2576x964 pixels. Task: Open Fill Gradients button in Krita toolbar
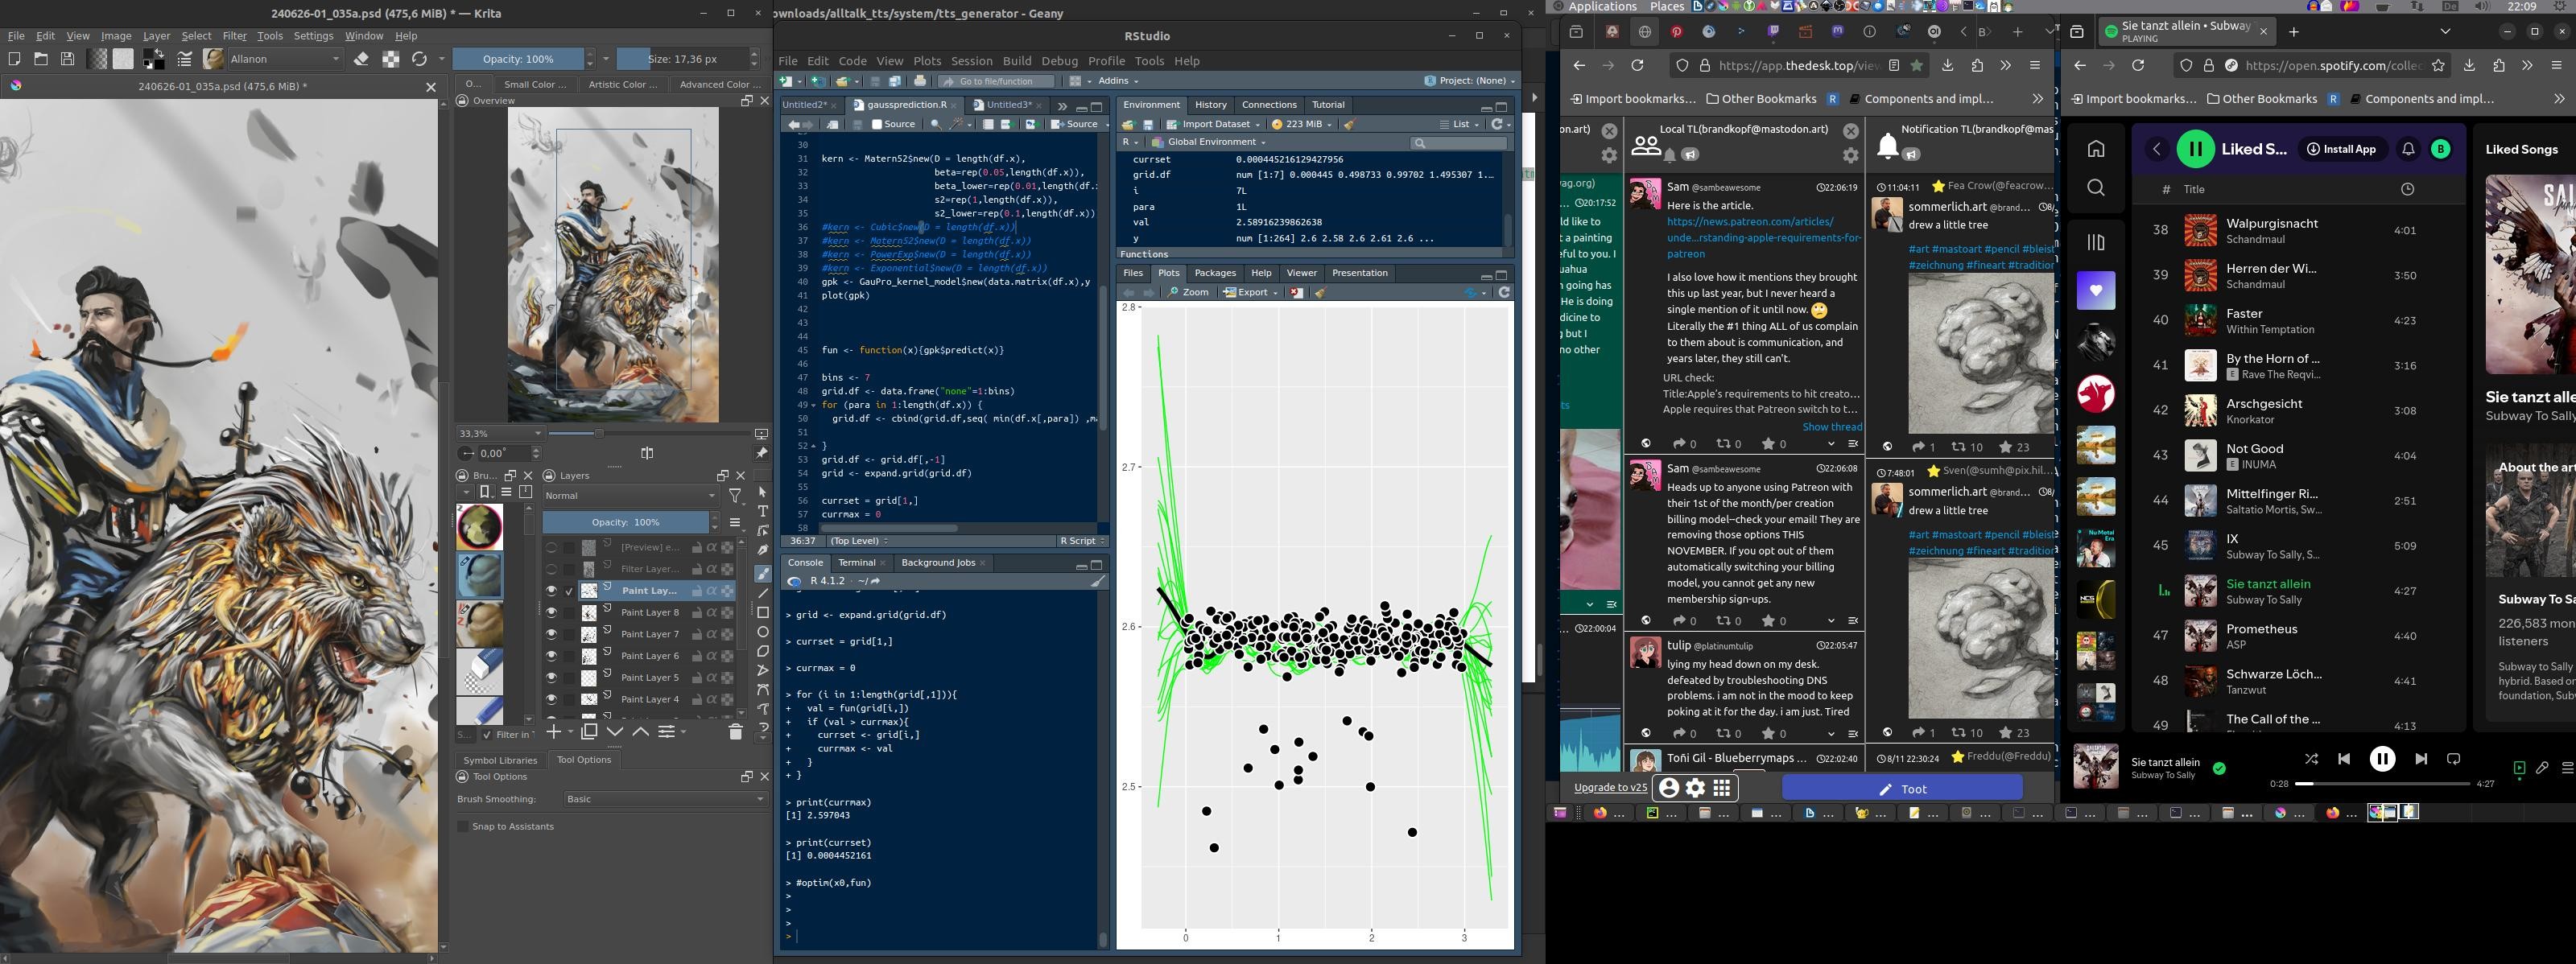pyautogui.click(x=97, y=59)
